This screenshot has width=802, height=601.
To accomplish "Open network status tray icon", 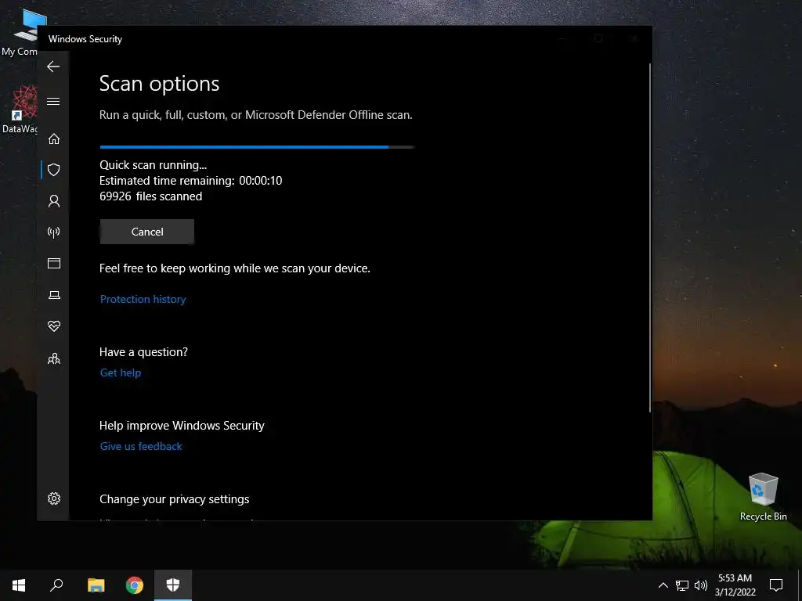I will pyautogui.click(x=682, y=585).
